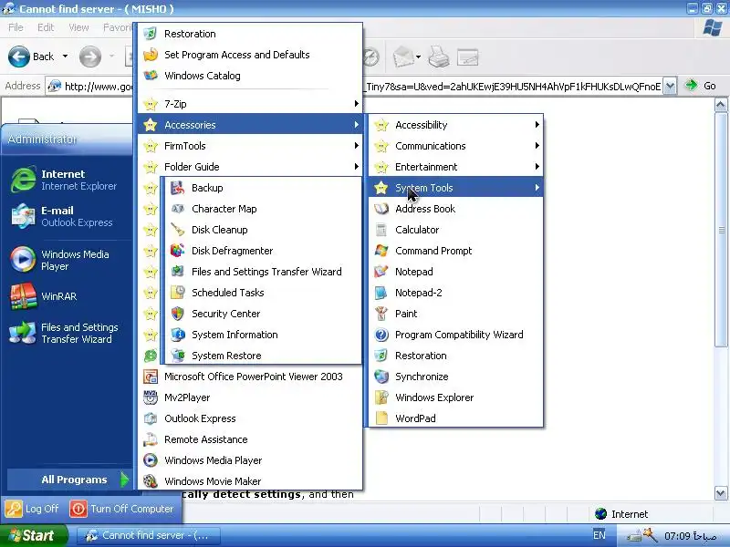
Task: Click the EN language indicator
Action: coord(600,535)
